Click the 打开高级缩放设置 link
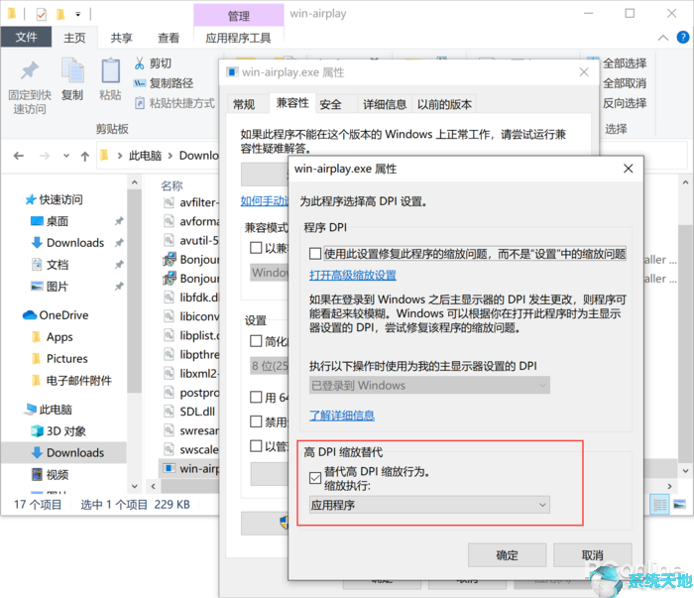 tap(353, 276)
